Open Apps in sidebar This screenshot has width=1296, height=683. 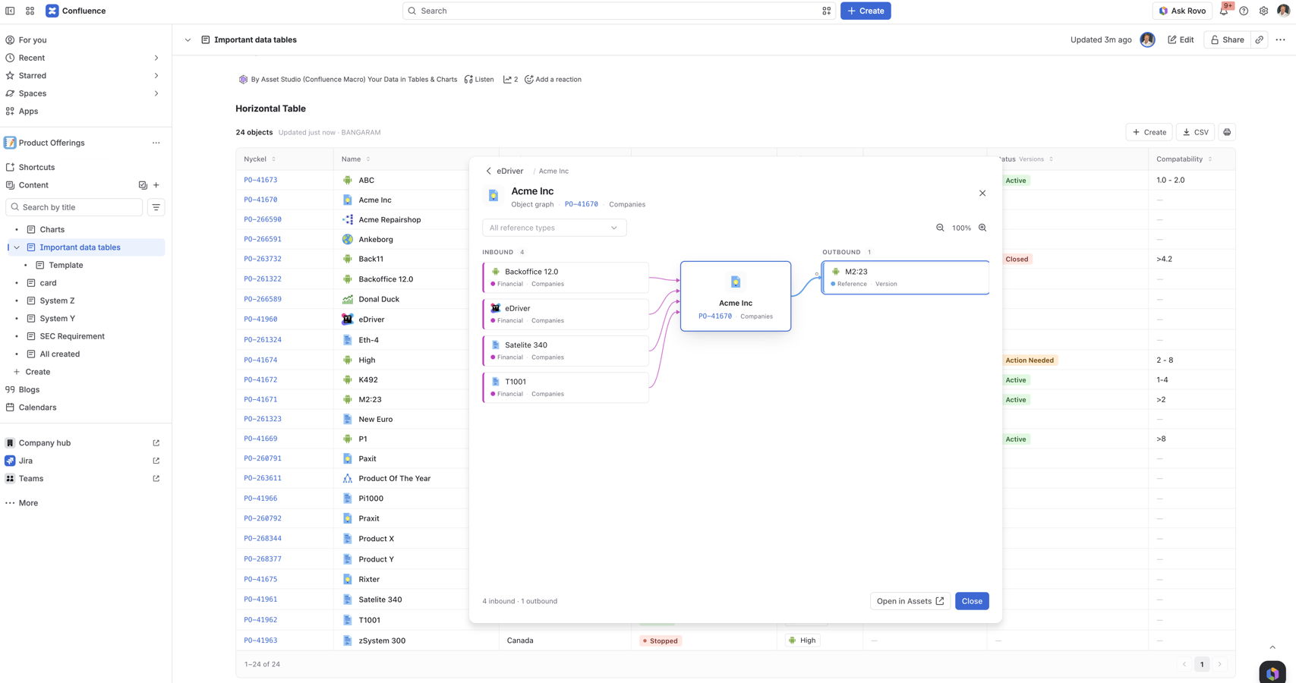[28, 111]
